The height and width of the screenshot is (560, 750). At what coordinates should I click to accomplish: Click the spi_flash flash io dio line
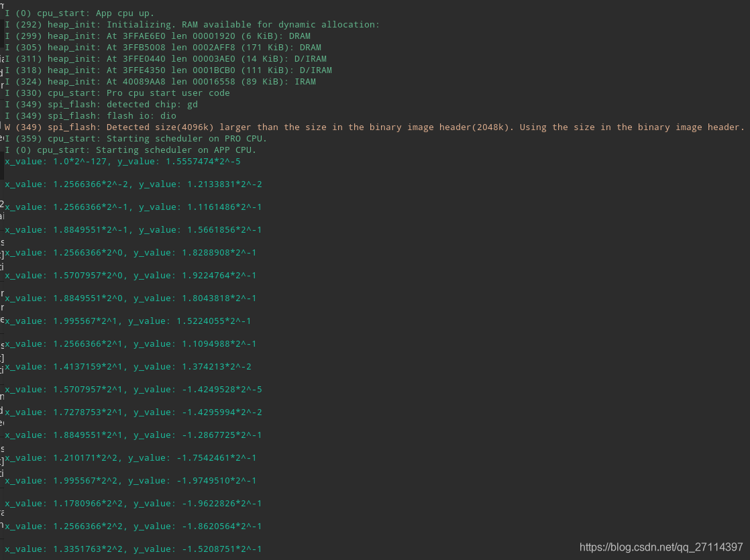click(91, 115)
